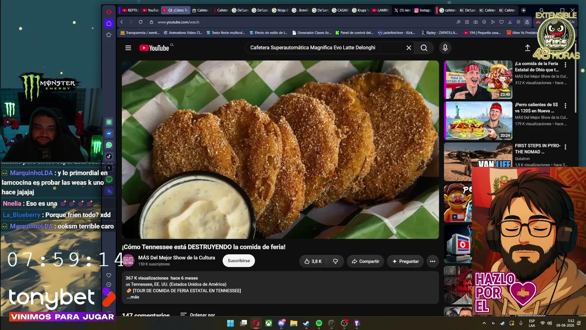Image resolution: width=586 pixels, height=330 pixels.
Task: Share the video via Compartir
Action: (365, 261)
